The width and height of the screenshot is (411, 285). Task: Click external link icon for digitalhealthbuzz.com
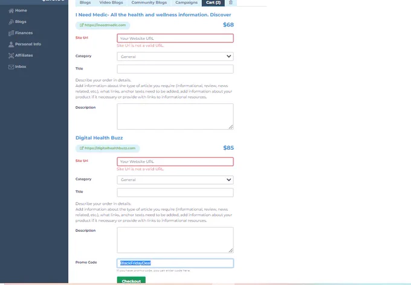click(x=82, y=149)
